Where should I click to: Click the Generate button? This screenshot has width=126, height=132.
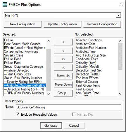[x=51, y=126]
